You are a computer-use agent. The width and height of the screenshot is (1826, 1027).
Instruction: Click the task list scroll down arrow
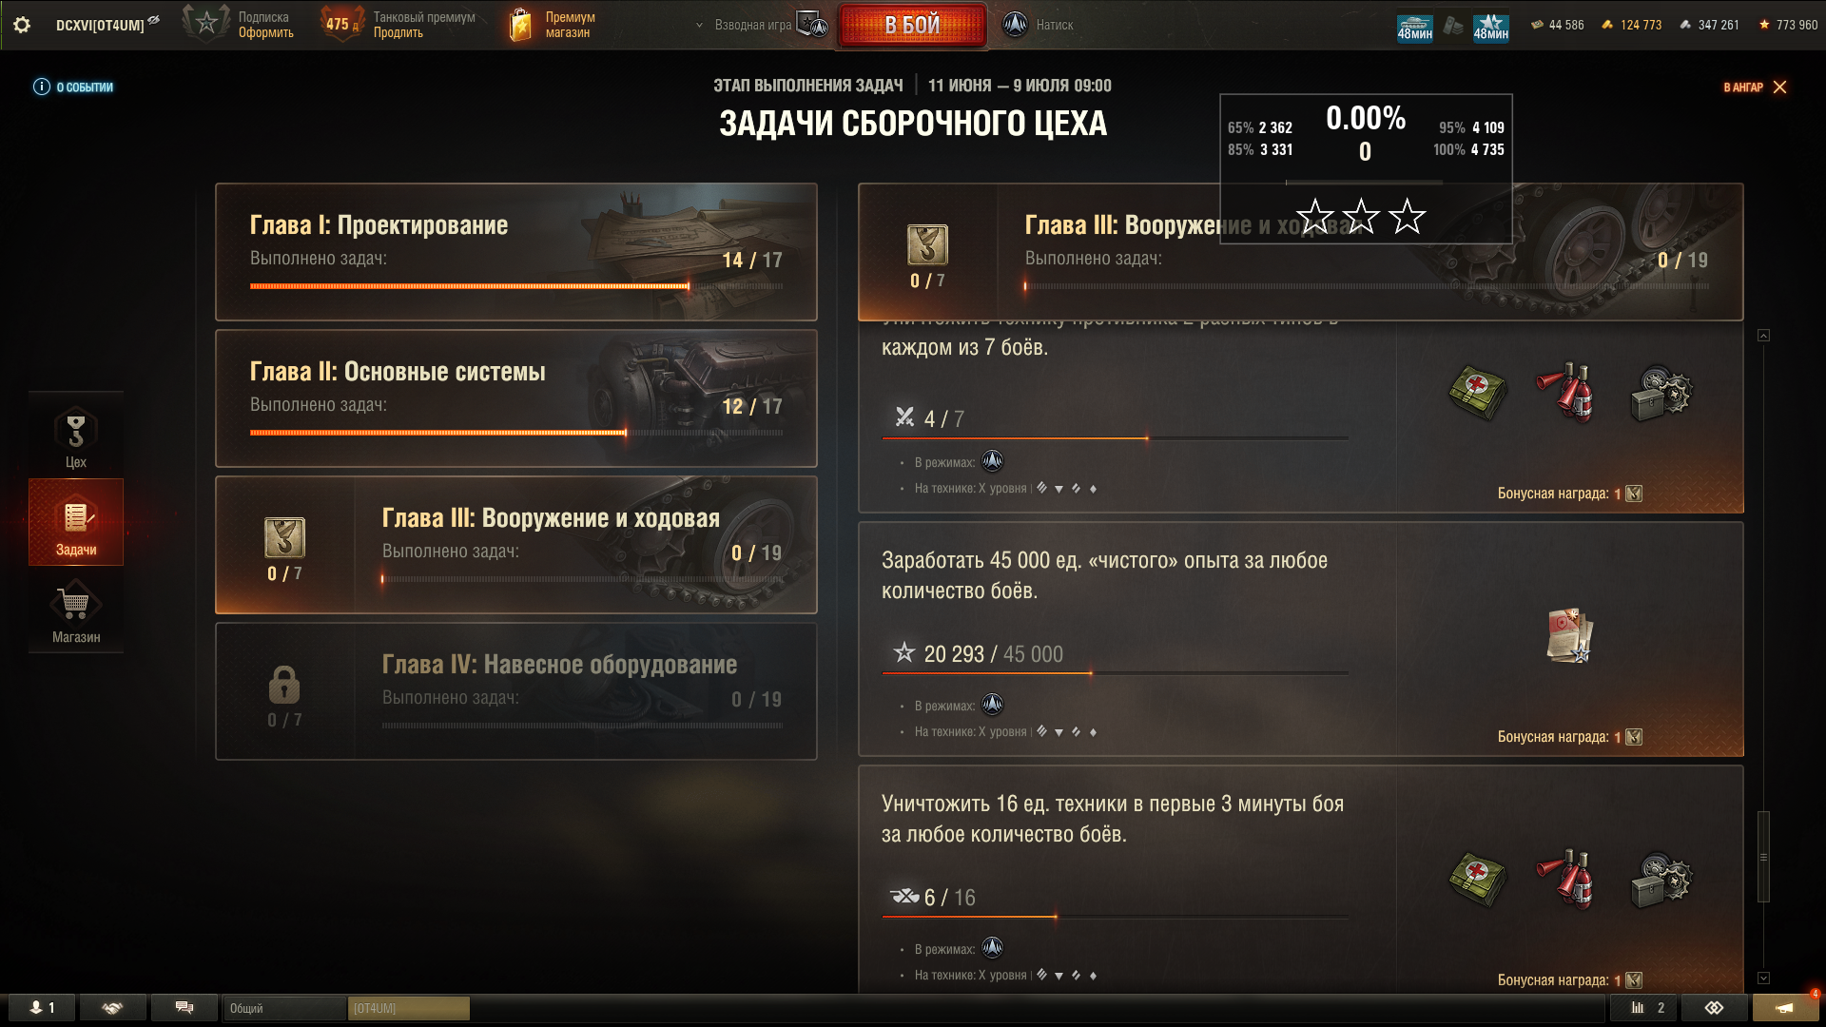click(1763, 979)
